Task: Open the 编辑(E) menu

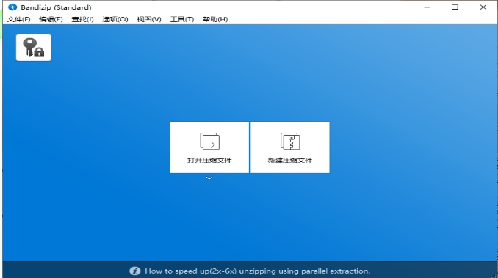Action: click(x=51, y=19)
